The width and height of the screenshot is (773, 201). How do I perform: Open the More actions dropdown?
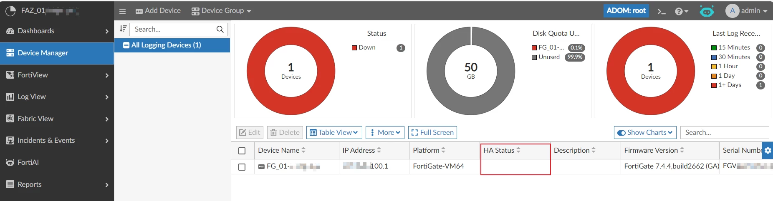coord(385,132)
